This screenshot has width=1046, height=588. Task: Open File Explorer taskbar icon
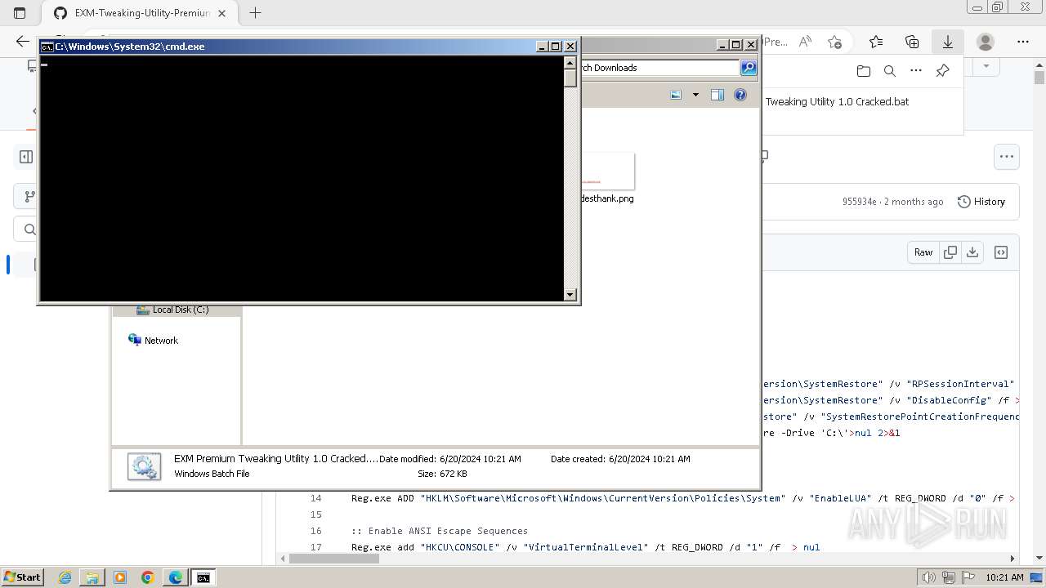[92, 577]
